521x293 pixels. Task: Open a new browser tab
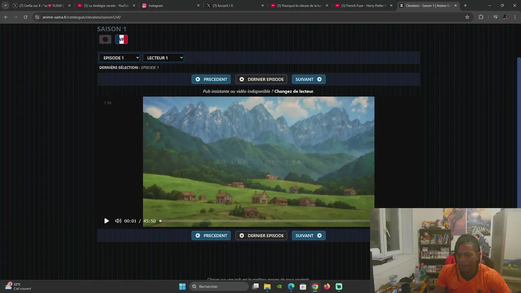pos(465,6)
